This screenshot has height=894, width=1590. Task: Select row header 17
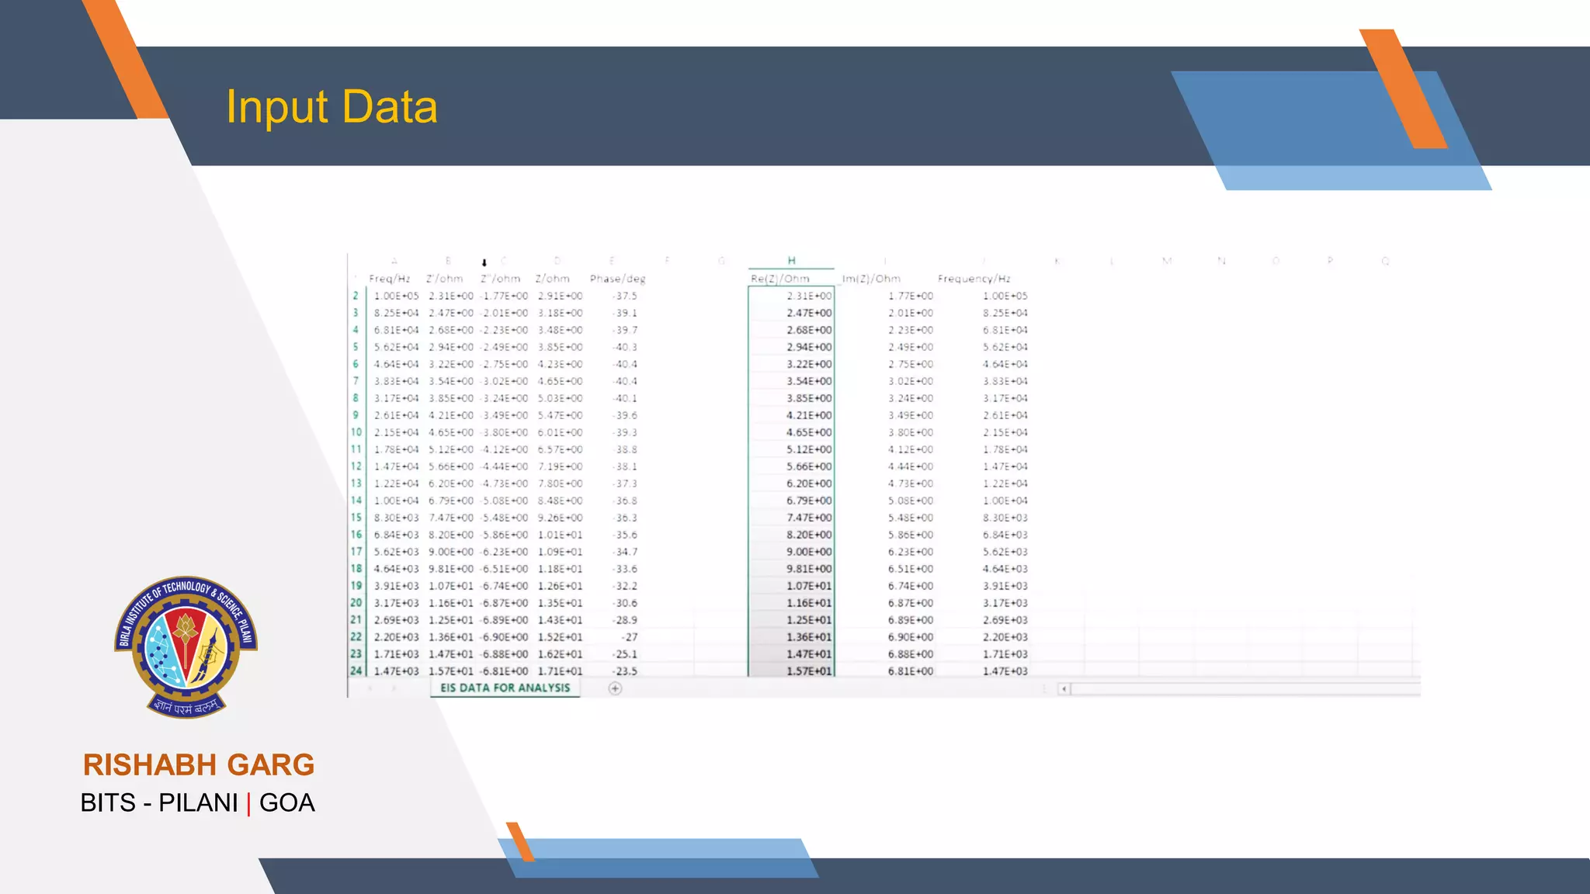pyautogui.click(x=356, y=552)
